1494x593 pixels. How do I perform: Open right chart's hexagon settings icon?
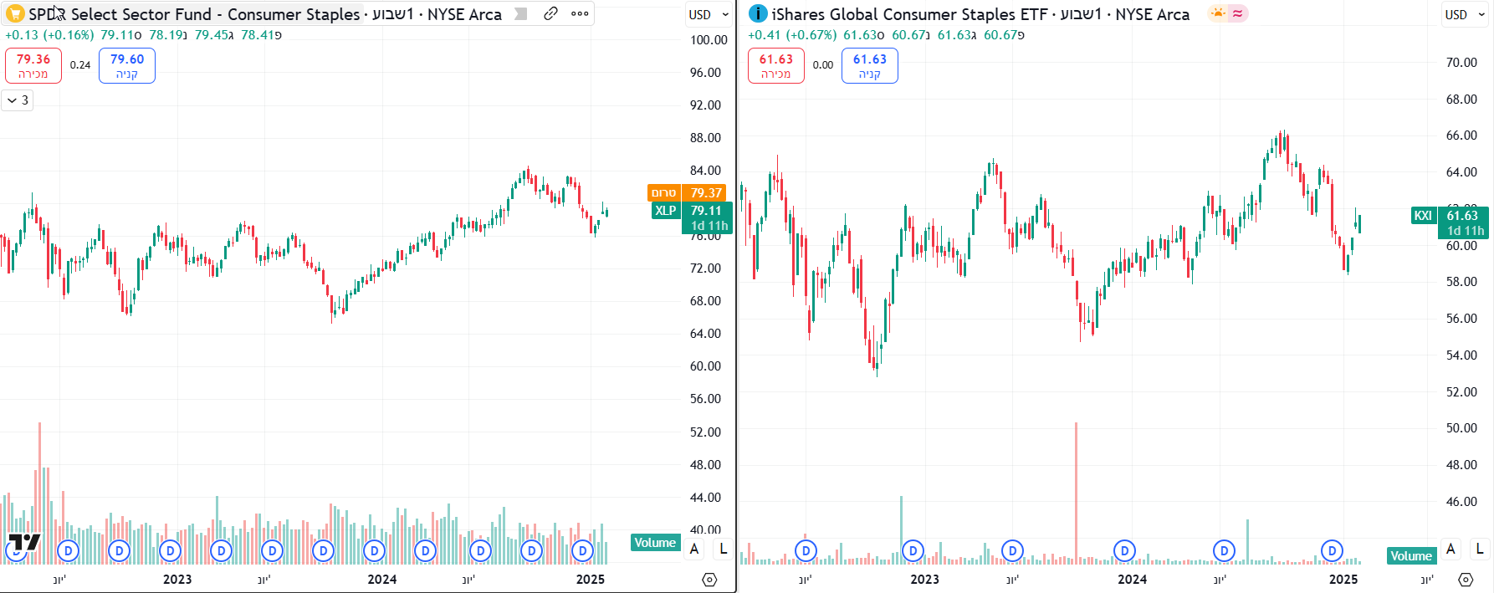point(1466,579)
